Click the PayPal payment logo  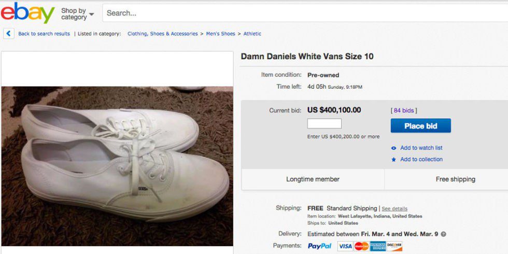[319, 246]
